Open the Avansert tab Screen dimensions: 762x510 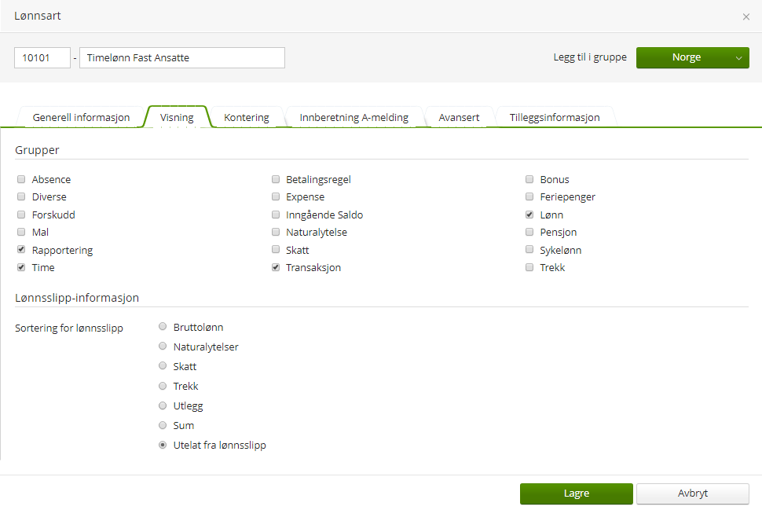pos(459,117)
